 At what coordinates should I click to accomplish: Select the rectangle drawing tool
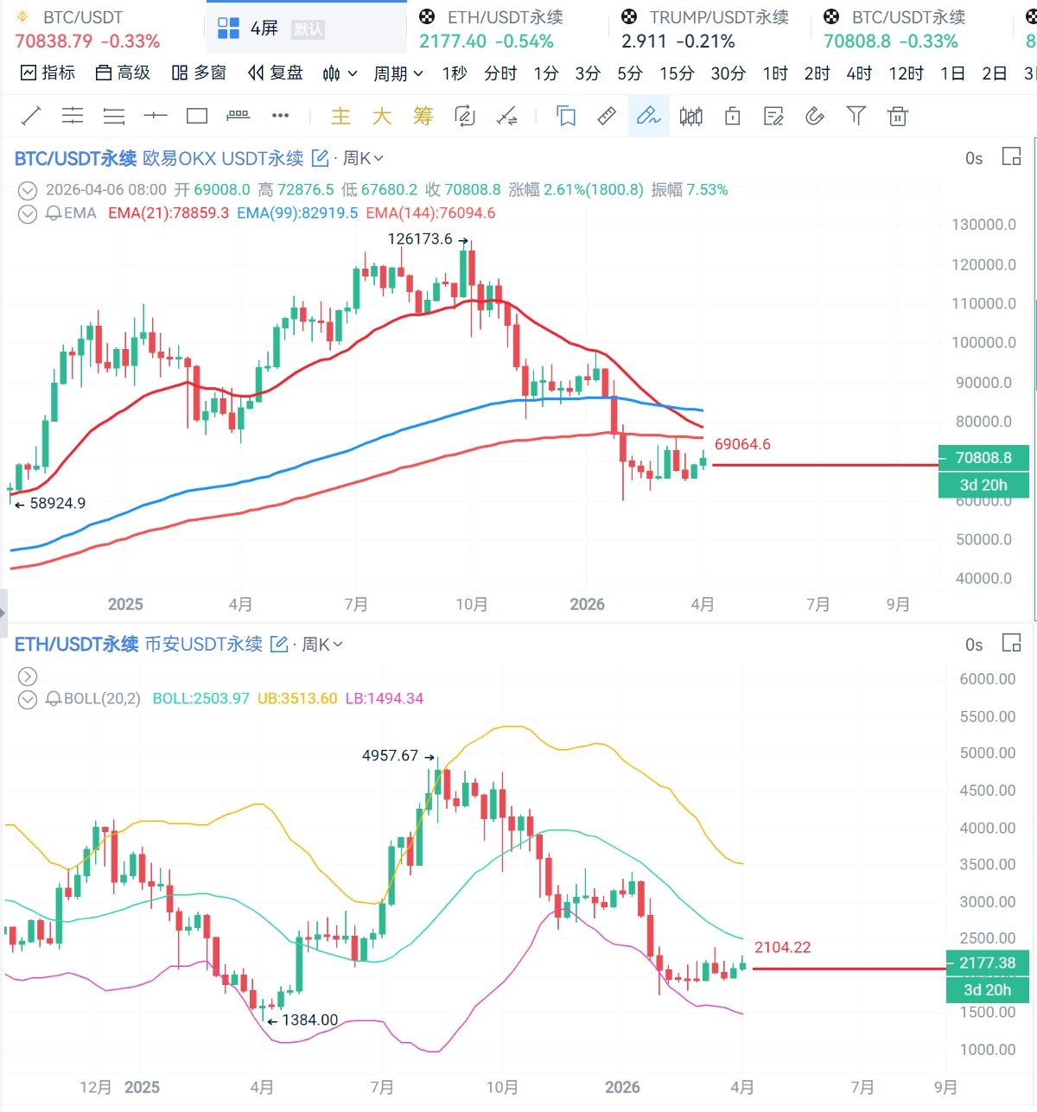coord(197,116)
